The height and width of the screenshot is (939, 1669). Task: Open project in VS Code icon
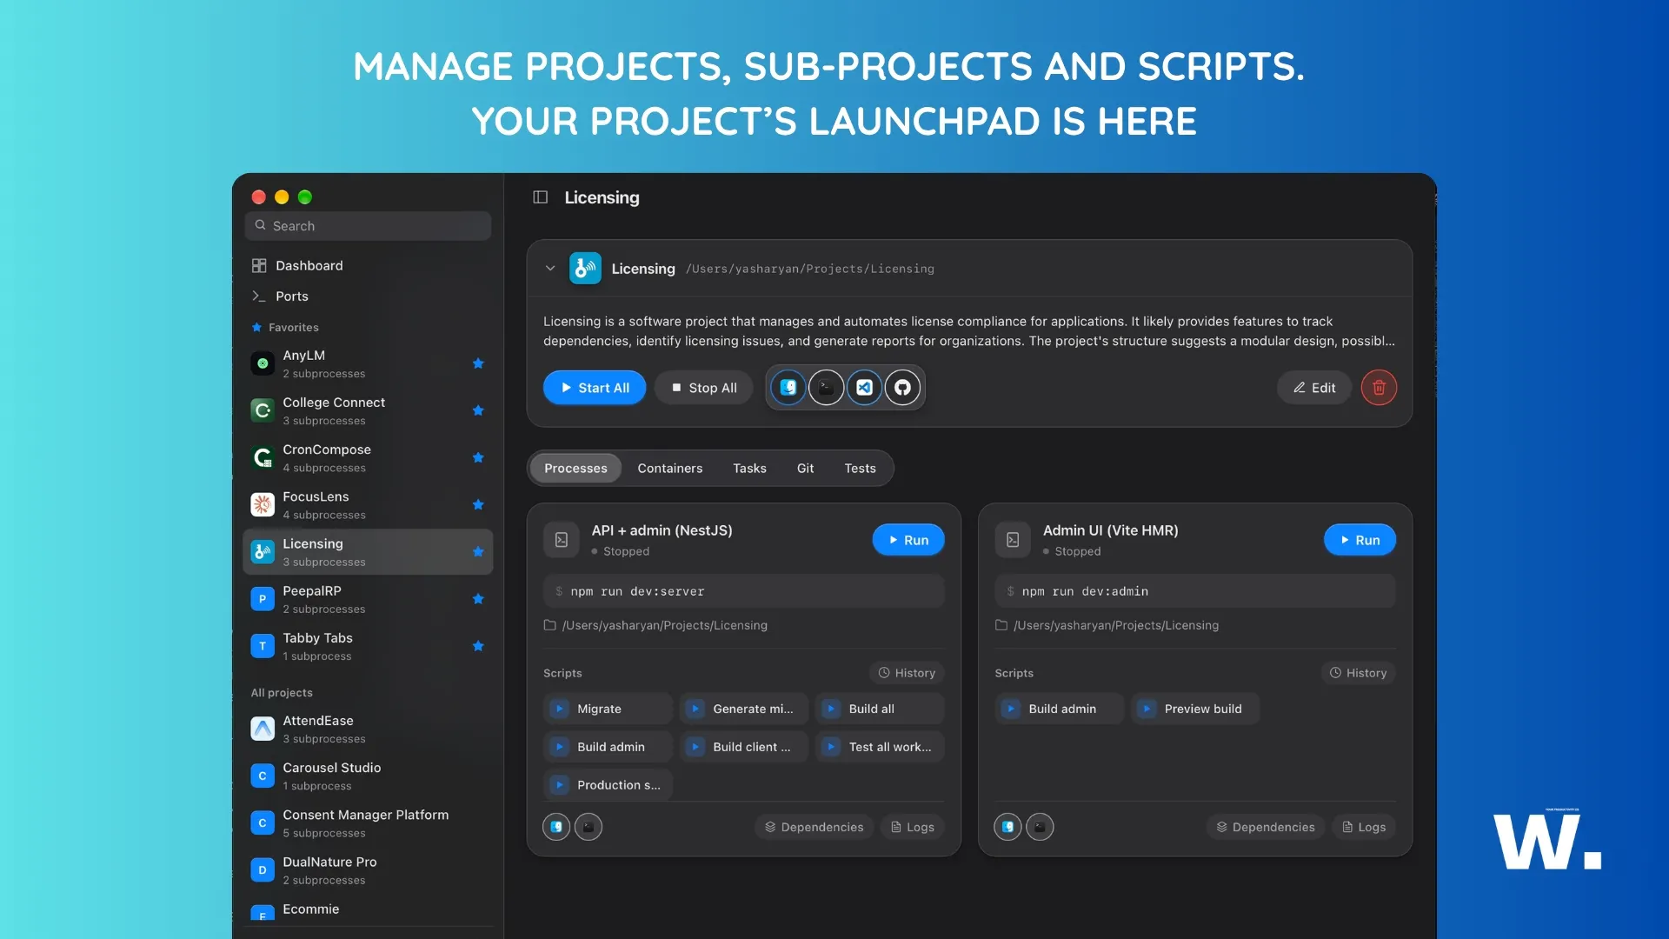pyautogui.click(x=865, y=388)
